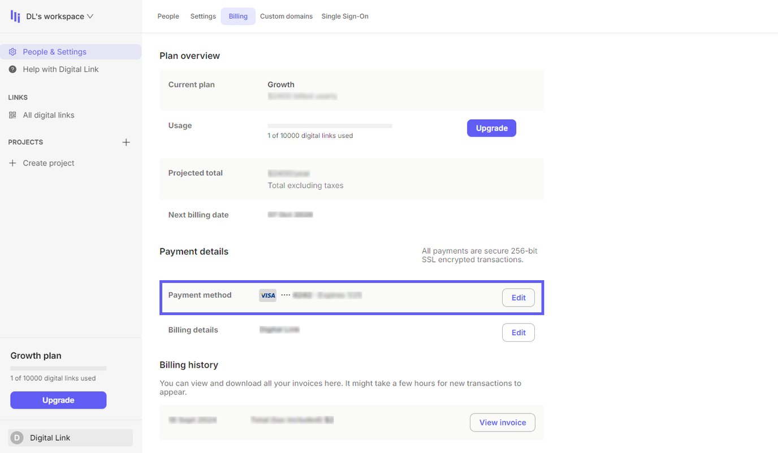Viewport: 778px width, 453px height.
Task: Edit the payment method
Action: pyautogui.click(x=518, y=297)
